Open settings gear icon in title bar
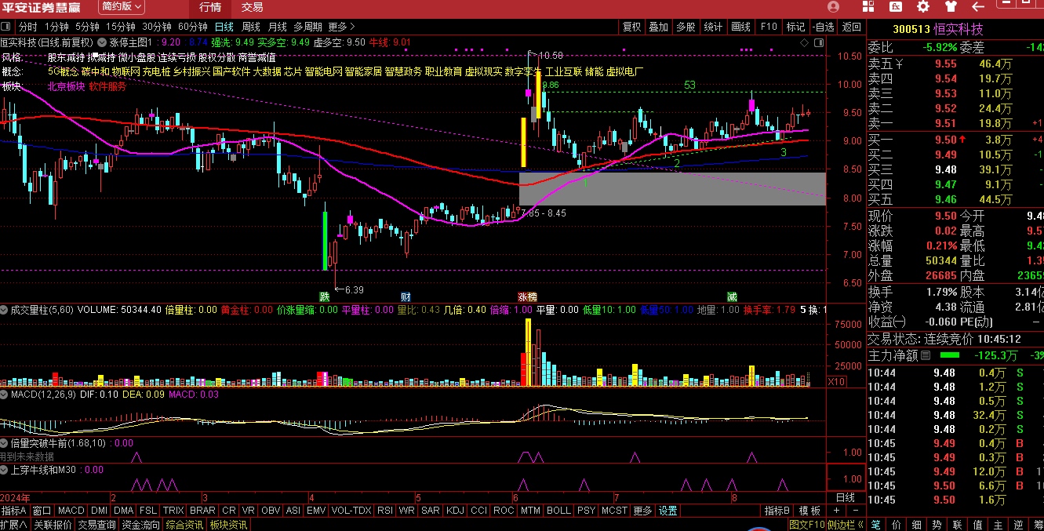 pyautogui.click(x=923, y=6)
